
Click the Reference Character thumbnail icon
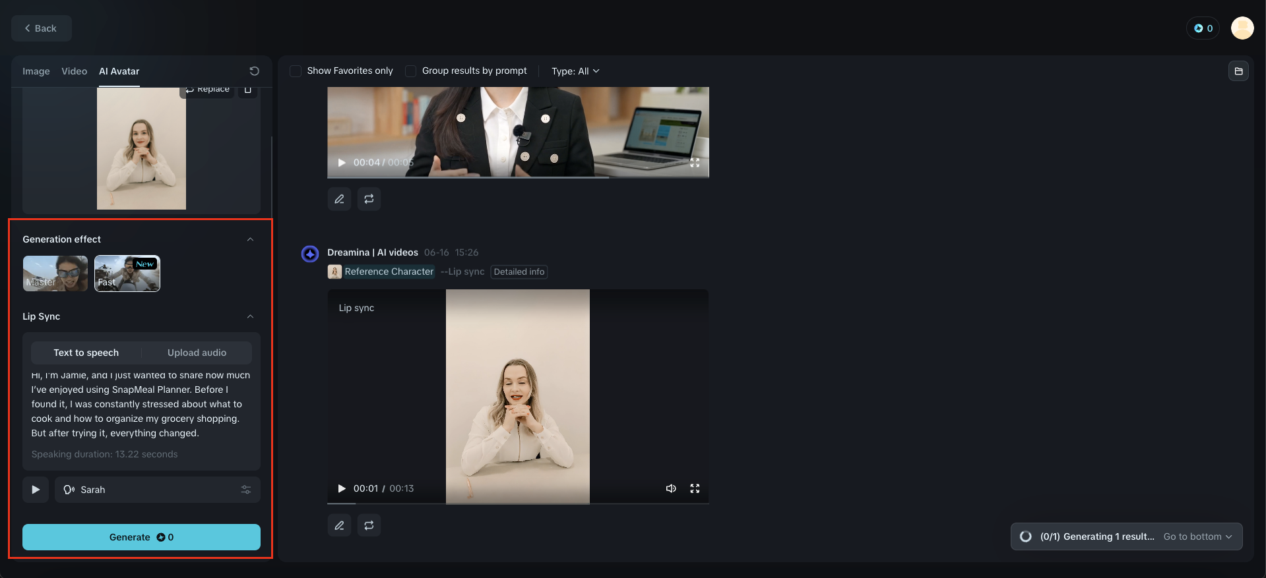click(334, 272)
